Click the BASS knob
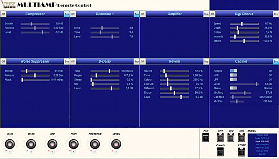This screenshot has width=279, height=159. 31,144
